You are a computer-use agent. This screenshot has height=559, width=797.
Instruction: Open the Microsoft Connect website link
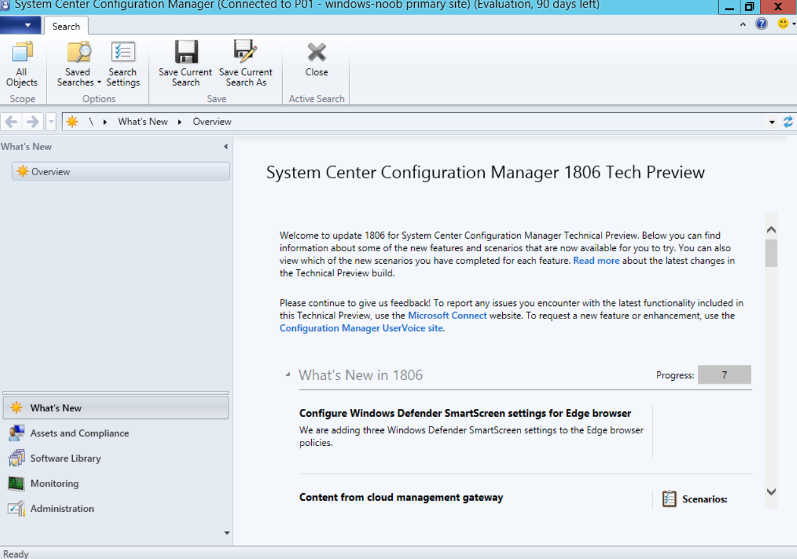(448, 315)
